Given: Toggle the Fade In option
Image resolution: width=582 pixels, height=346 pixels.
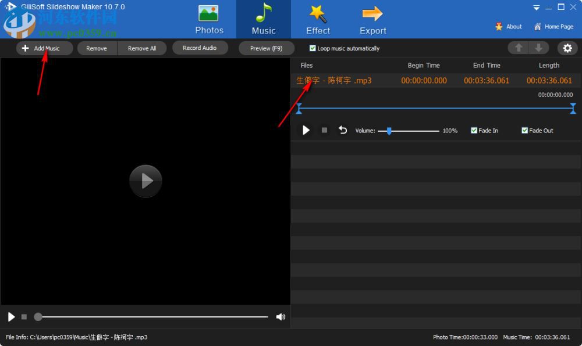Looking at the screenshot, I should [x=474, y=130].
